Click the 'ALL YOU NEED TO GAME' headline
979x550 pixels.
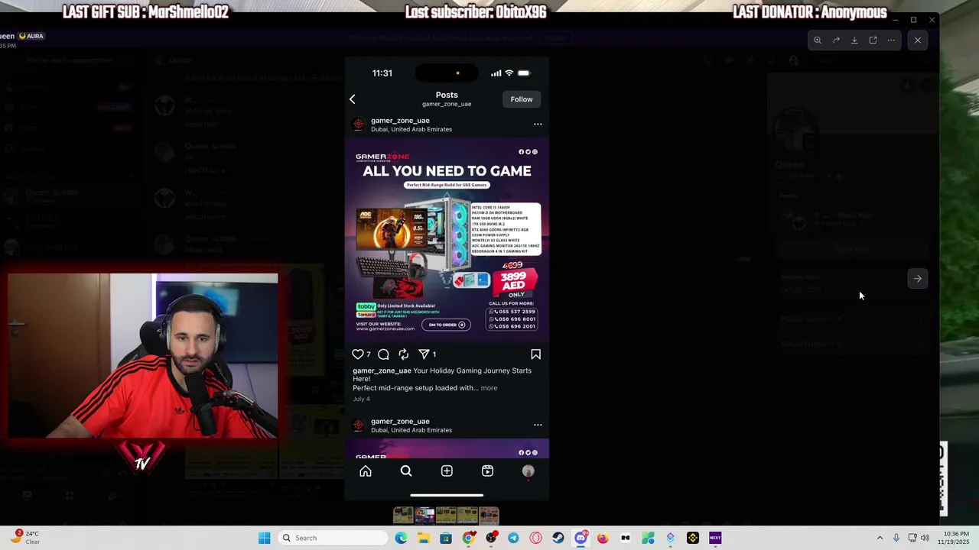click(x=447, y=171)
